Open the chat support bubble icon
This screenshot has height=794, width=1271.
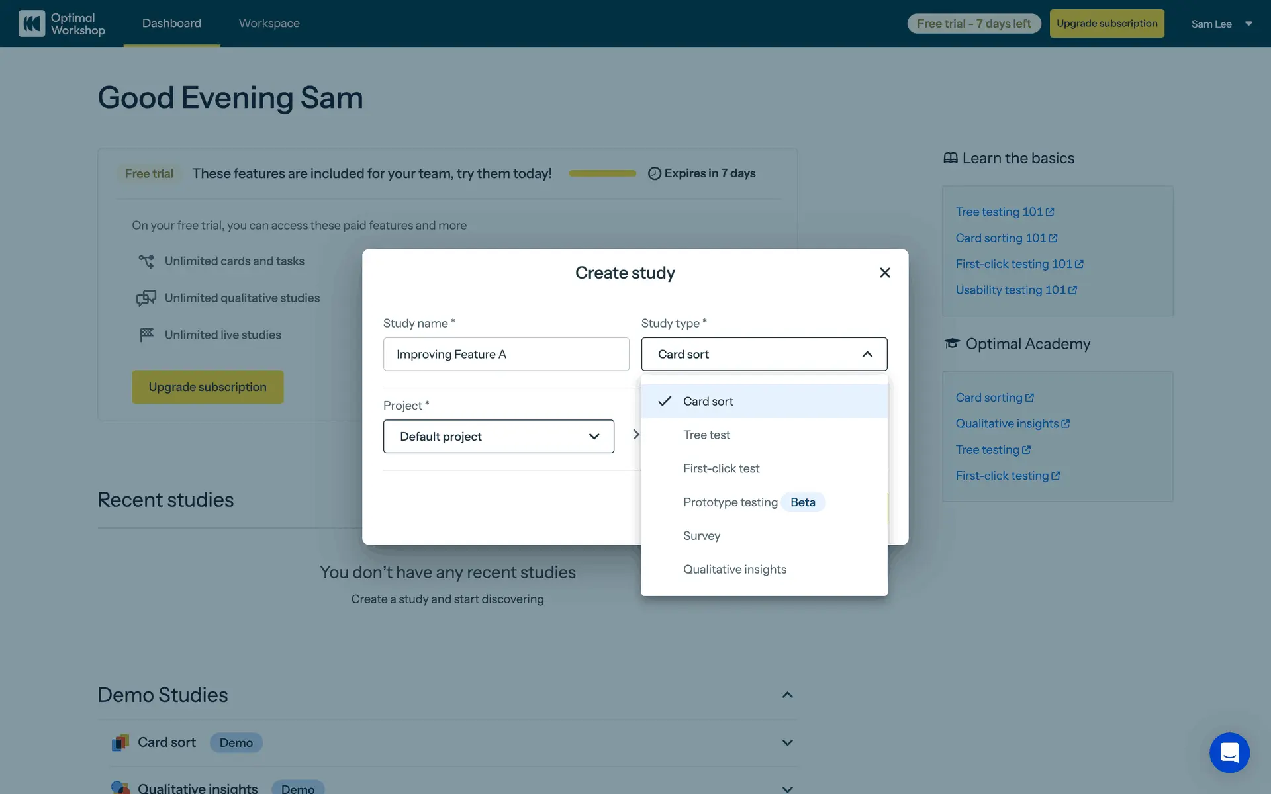[x=1229, y=752]
